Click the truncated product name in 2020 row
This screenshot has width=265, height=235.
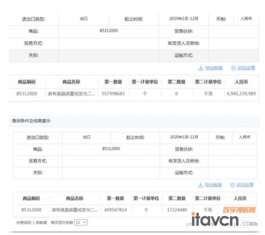tap(75, 210)
